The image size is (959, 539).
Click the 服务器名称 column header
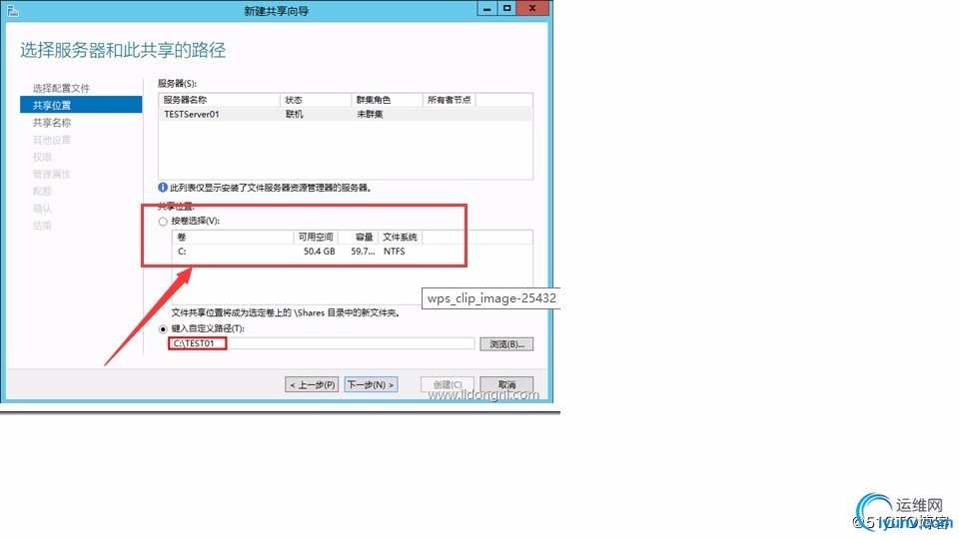(219, 100)
